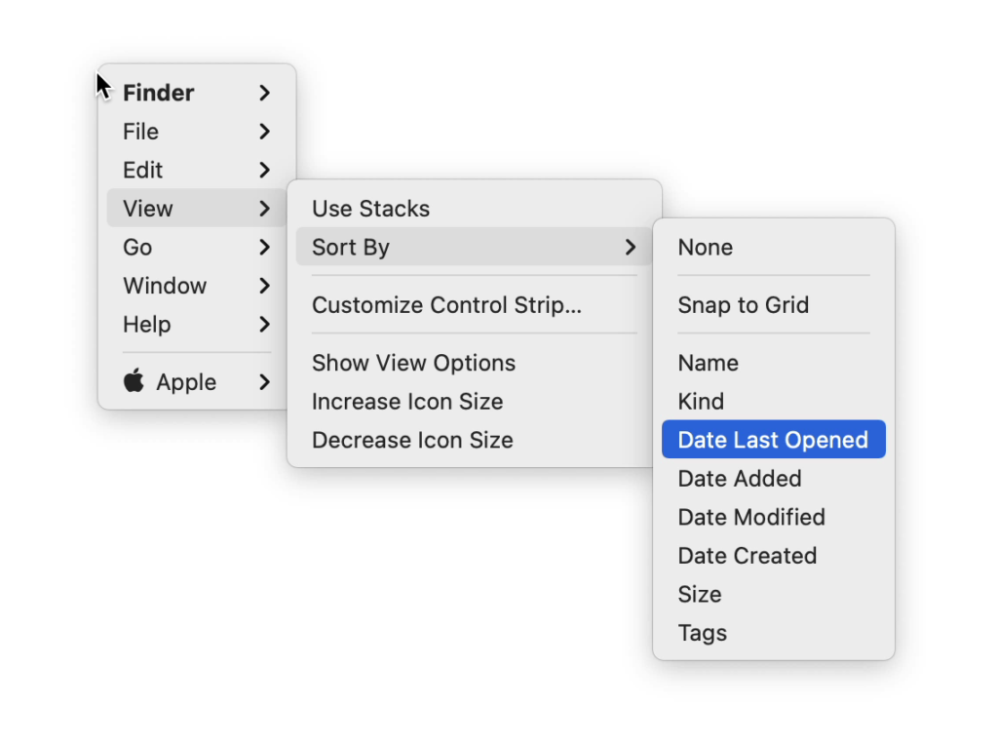Expand the Go submenu chevron

pos(264,248)
